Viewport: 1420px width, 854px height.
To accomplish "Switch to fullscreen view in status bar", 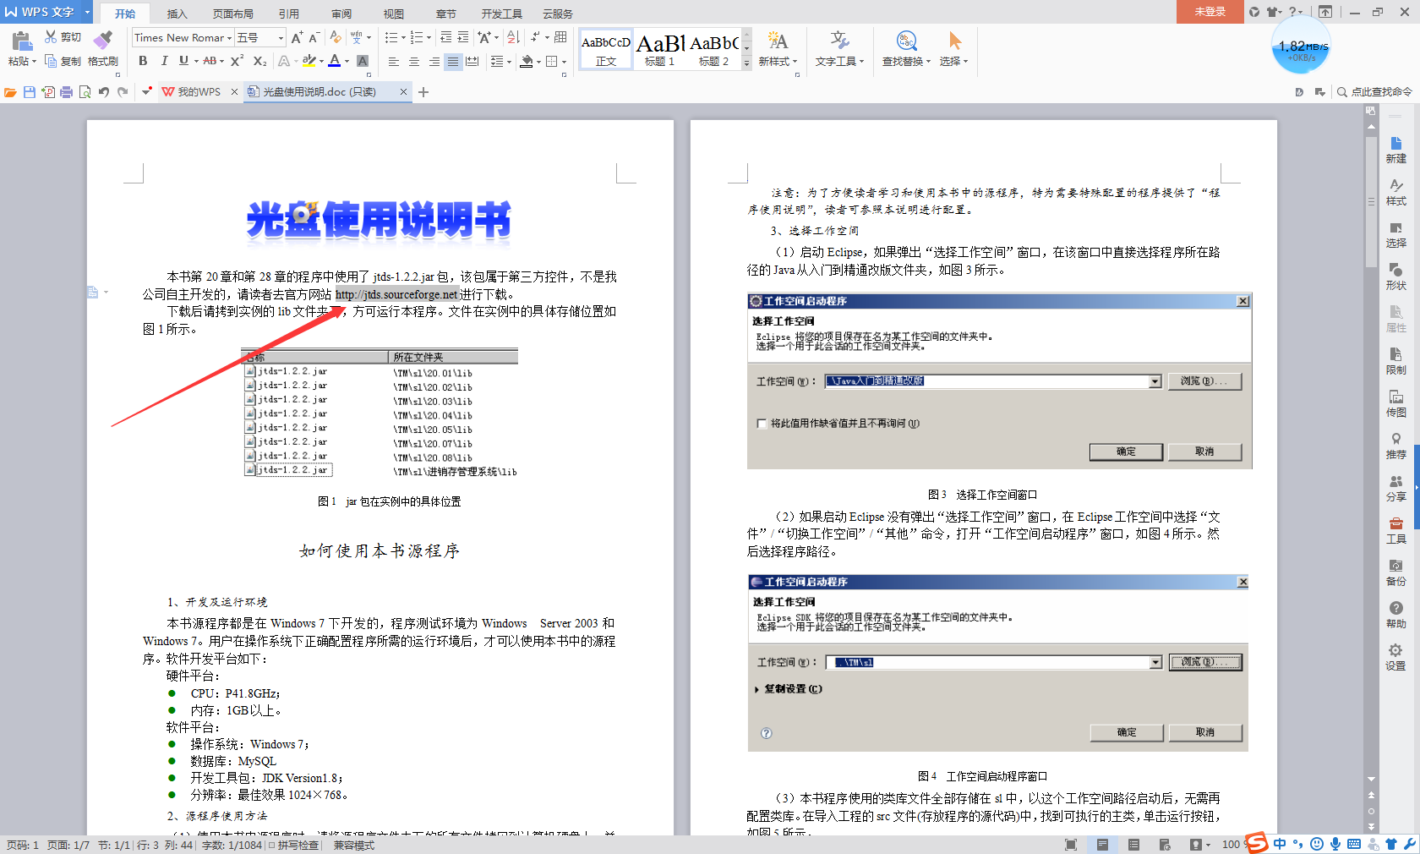I will [1071, 845].
